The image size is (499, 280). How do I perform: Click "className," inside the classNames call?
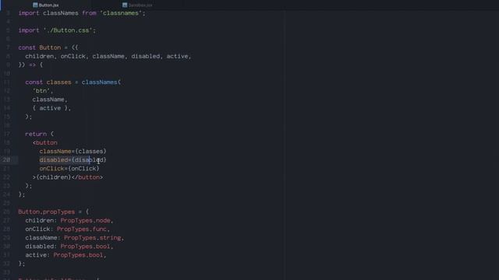[x=50, y=100]
